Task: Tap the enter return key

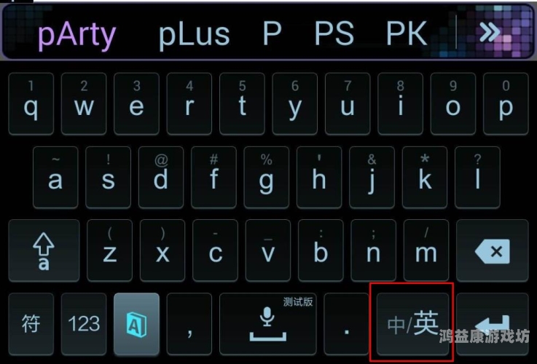Action: pyautogui.click(x=492, y=324)
